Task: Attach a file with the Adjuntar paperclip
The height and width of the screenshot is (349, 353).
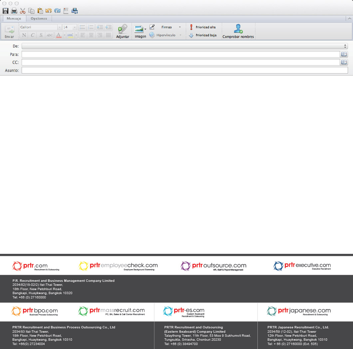Action: coord(123,31)
